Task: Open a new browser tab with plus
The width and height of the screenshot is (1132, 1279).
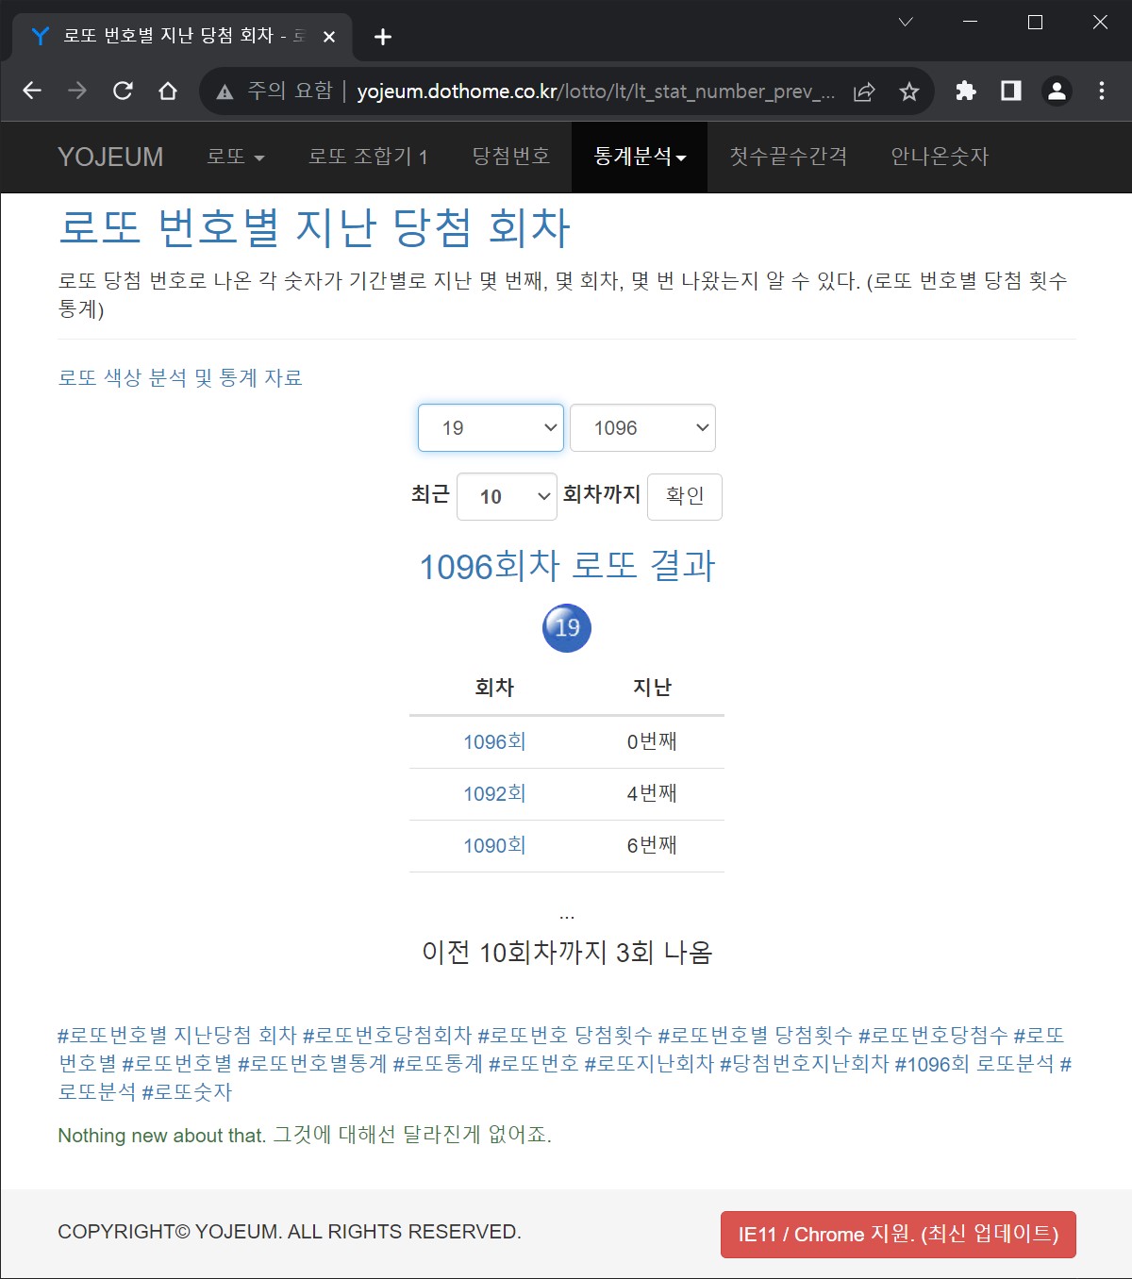Action: (382, 37)
